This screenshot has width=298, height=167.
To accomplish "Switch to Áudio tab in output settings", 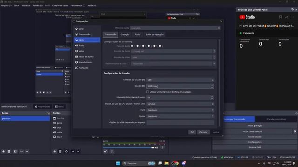I will [x=137, y=35].
